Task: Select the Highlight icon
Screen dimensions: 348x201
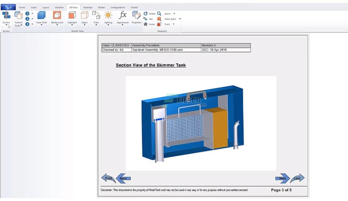Action: [72, 15]
